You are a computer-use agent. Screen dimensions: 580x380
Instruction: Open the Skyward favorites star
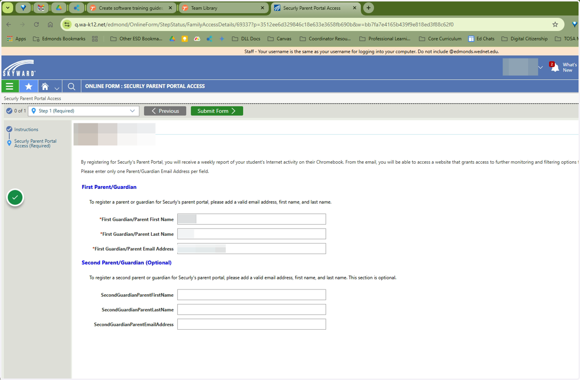[x=29, y=86]
